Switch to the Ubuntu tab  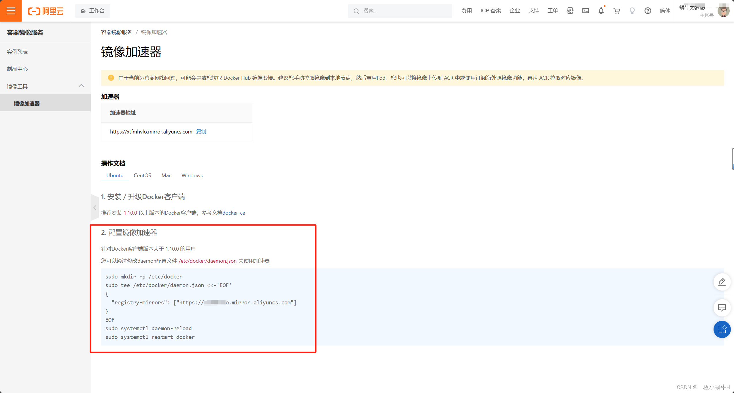115,175
